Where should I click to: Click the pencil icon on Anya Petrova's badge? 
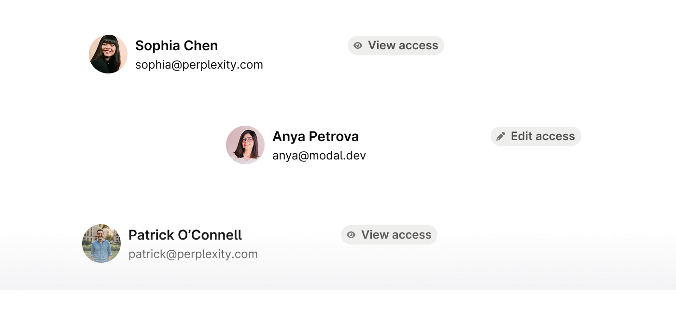pos(501,136)
